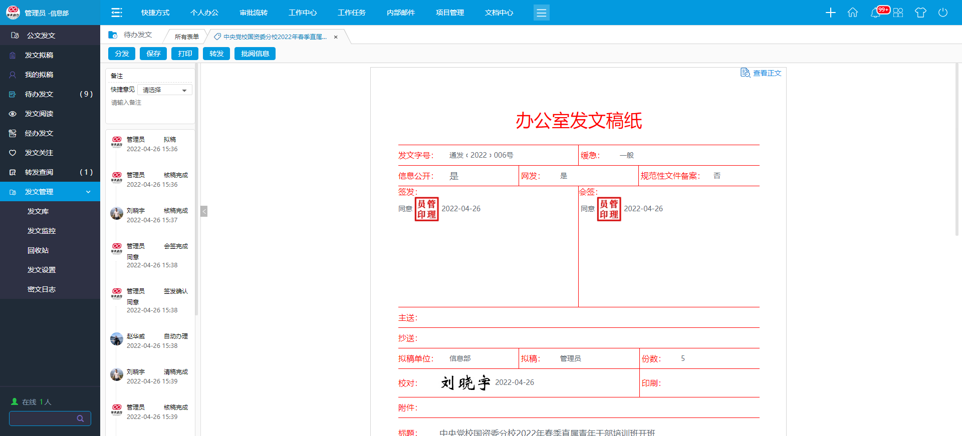Click the plus icon in top bar
The image size is (962, 436).
tap(830, 13)
